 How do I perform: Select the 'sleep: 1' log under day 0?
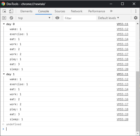tap(16, 69)
